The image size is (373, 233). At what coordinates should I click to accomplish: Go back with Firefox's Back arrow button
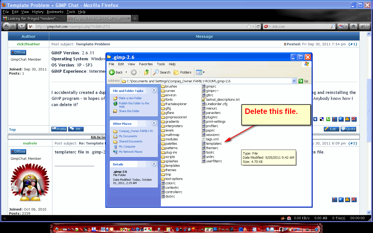click(x=6, y=26)
